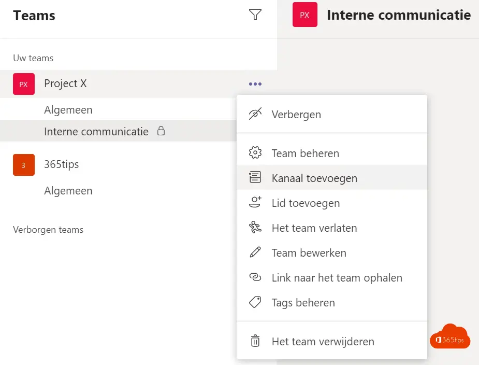
Task: Click the three-dot More options for Project X
Action: (255, 84)
